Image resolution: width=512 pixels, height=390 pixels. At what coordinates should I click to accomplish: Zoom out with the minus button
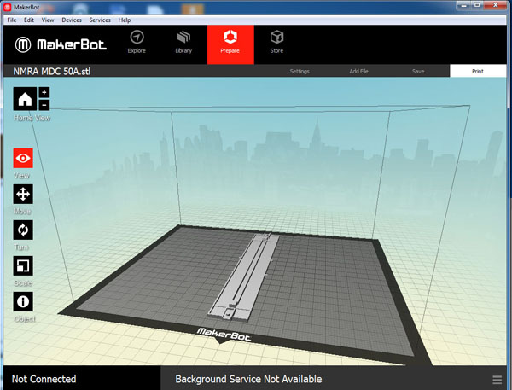(44, 105)
